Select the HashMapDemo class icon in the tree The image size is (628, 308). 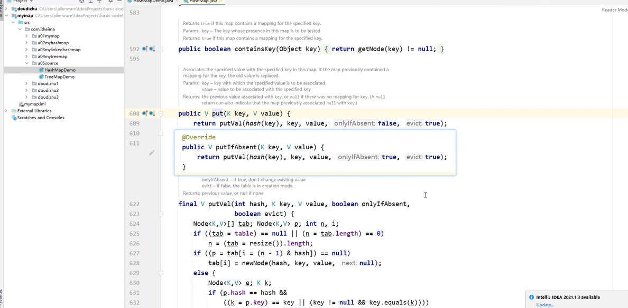(x=41, y=70)
